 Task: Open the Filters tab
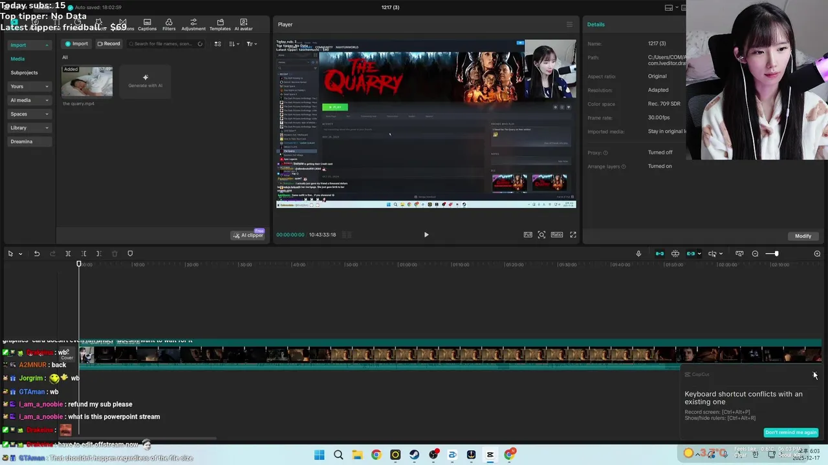[x=169, y=25]
